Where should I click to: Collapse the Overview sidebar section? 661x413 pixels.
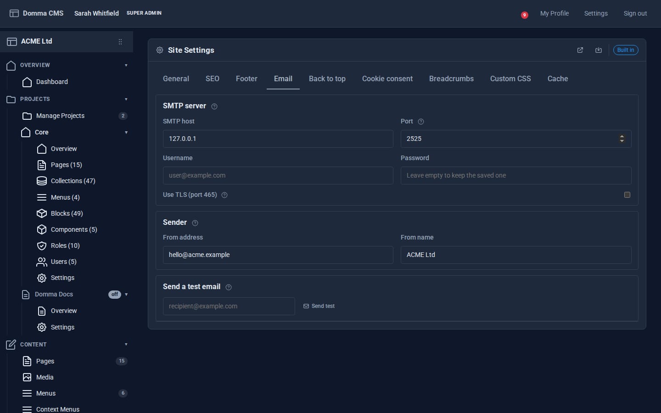point(126,65)
